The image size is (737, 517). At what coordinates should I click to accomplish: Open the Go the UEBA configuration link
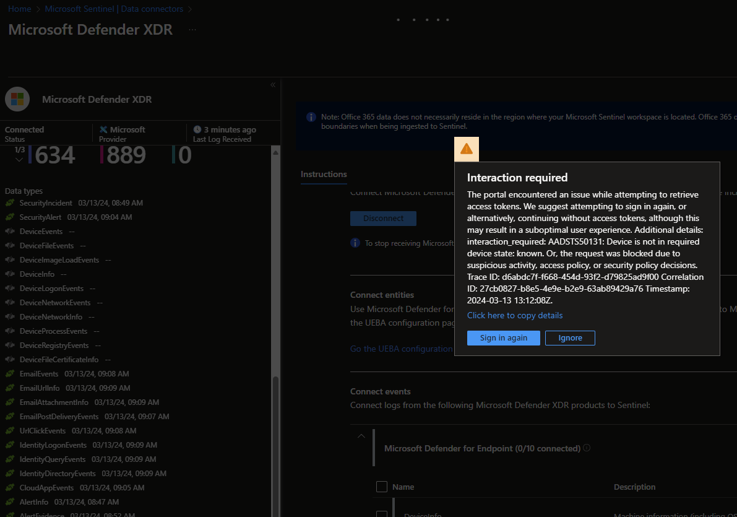[402, 349]
